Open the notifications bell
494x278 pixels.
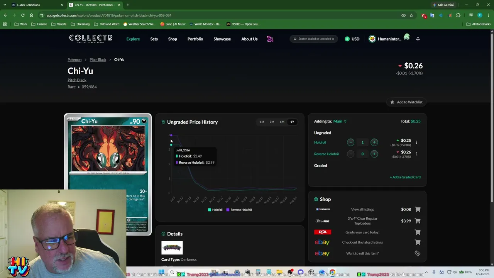(x=418, y=39)
